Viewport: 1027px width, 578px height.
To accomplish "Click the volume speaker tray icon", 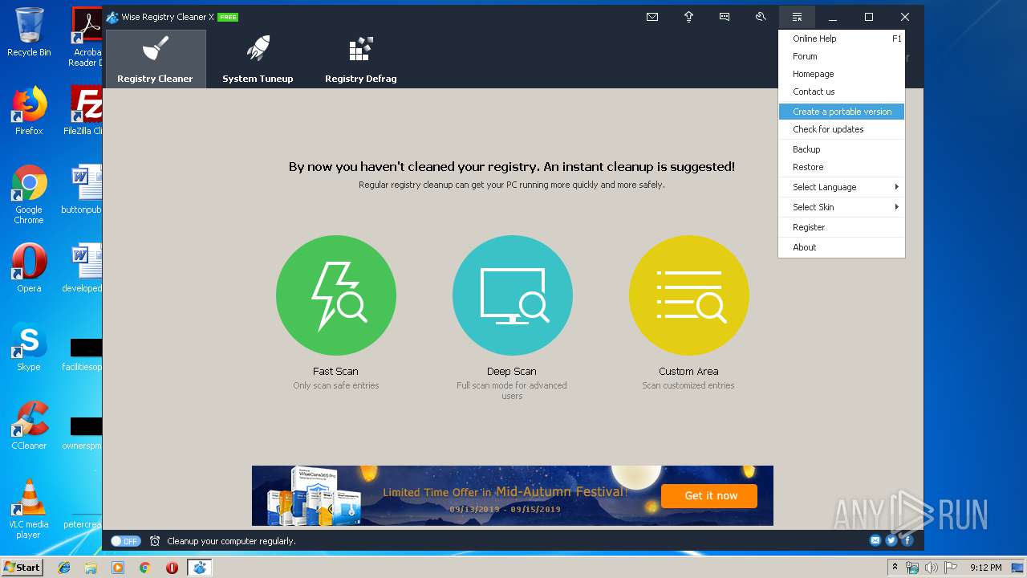I will coord(931,568).
